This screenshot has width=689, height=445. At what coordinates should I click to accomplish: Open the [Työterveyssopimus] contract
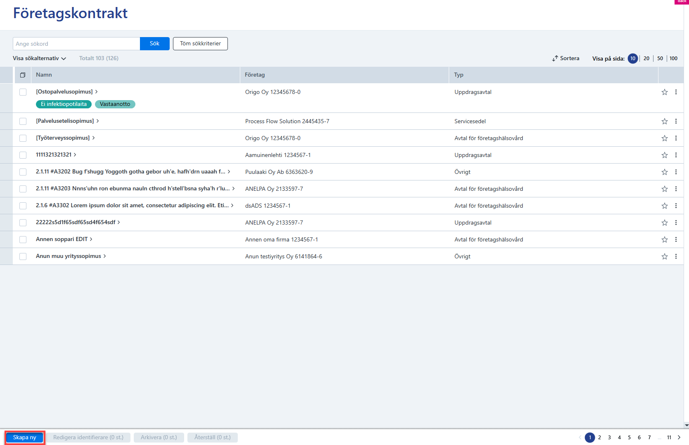click(65, 138)
